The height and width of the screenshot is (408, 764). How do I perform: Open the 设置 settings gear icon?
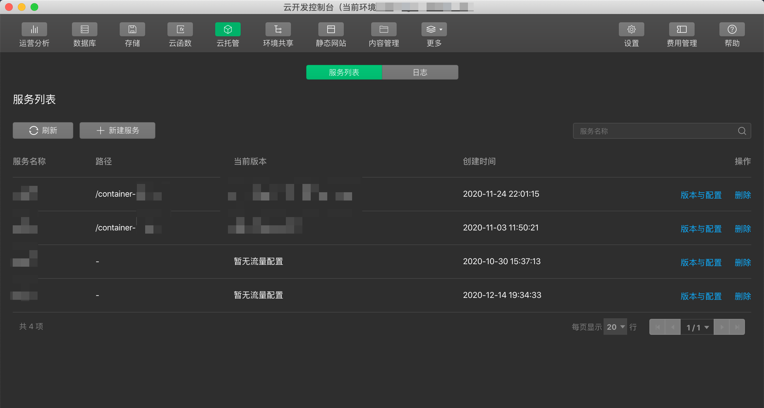631,30
